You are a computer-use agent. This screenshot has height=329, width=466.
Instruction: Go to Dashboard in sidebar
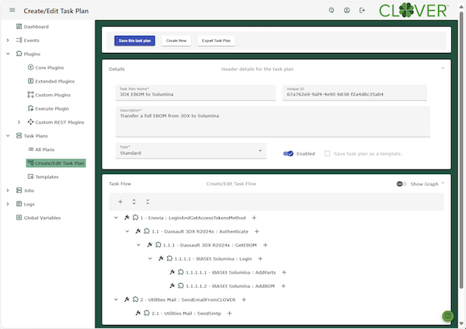(33, 26)
